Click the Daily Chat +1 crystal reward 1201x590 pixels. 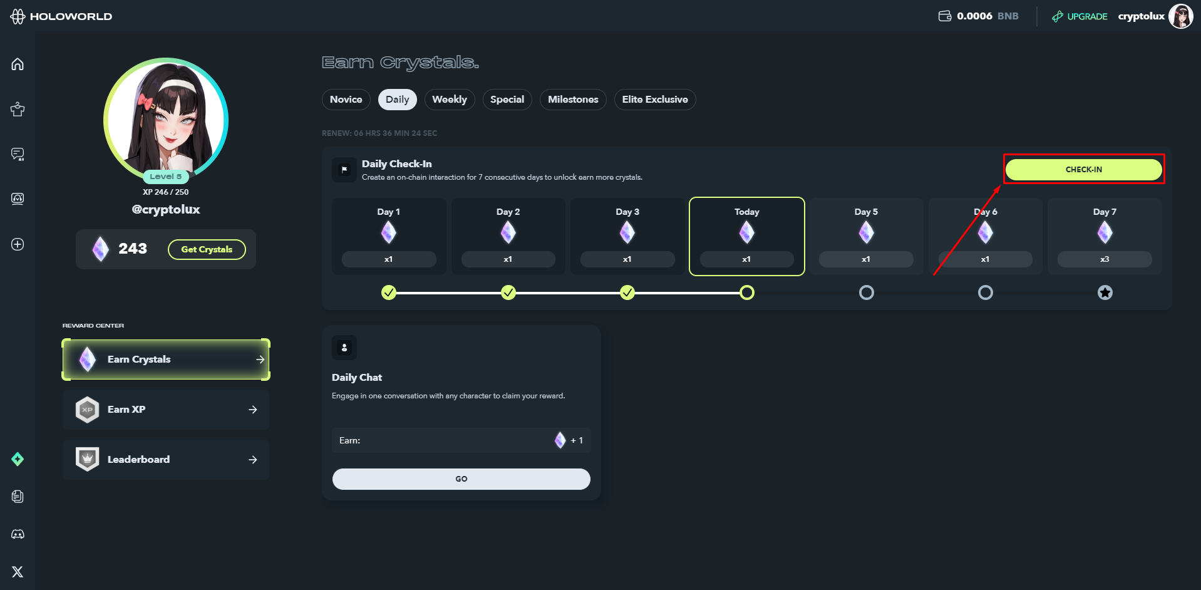[569, 440]
